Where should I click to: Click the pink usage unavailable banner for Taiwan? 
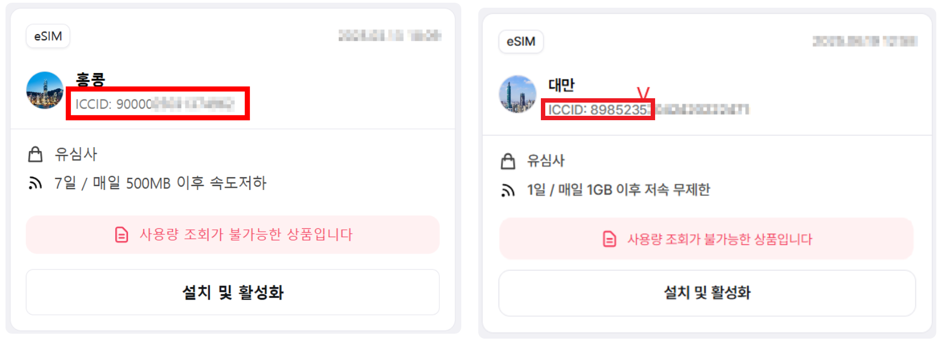pos(706,239)
